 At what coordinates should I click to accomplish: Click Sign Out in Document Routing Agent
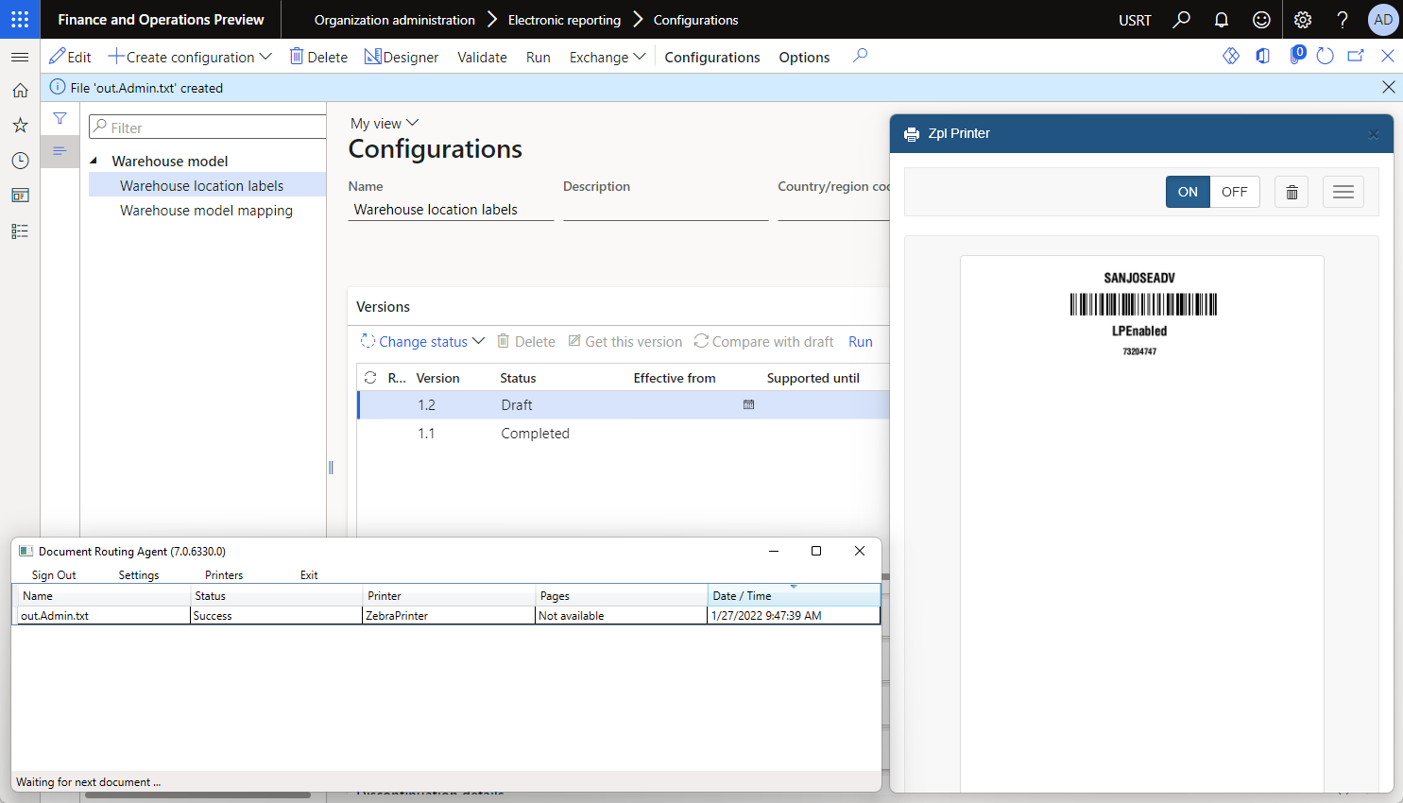tap(54, 574)
